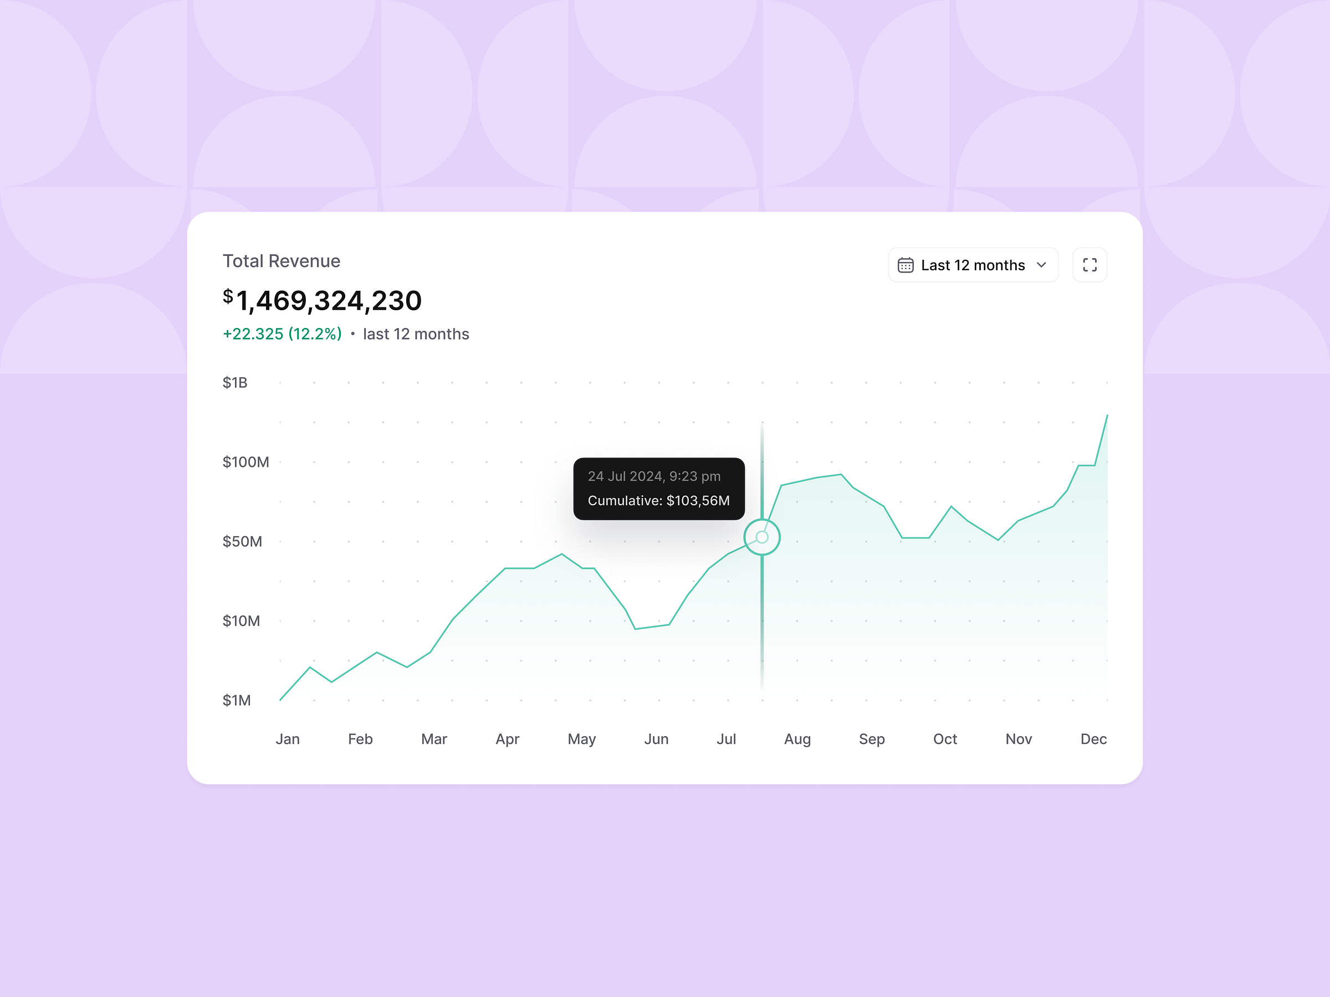1330x997 pixels.
Task: Select the $100M axis label
Action: pyautogui.click(x=247, y=461)
